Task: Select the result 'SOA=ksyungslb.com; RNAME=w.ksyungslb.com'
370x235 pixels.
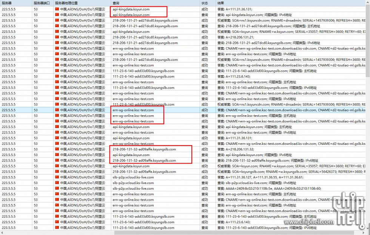Action: pyautogui.click(x=291, y=172)
